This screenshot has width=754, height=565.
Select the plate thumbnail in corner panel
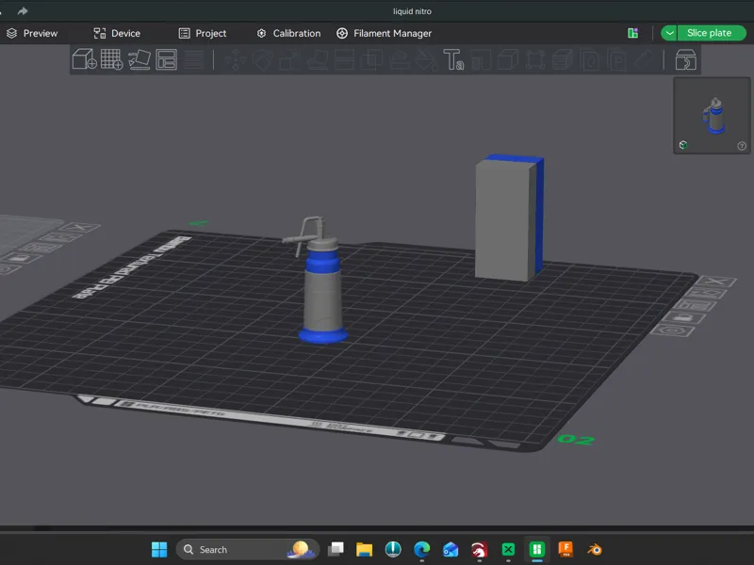click(713, 116)
